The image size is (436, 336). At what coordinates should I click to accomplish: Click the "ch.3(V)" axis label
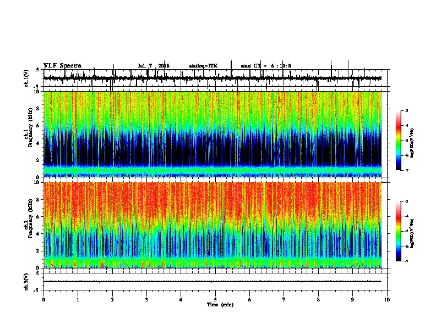coord(26,282)
